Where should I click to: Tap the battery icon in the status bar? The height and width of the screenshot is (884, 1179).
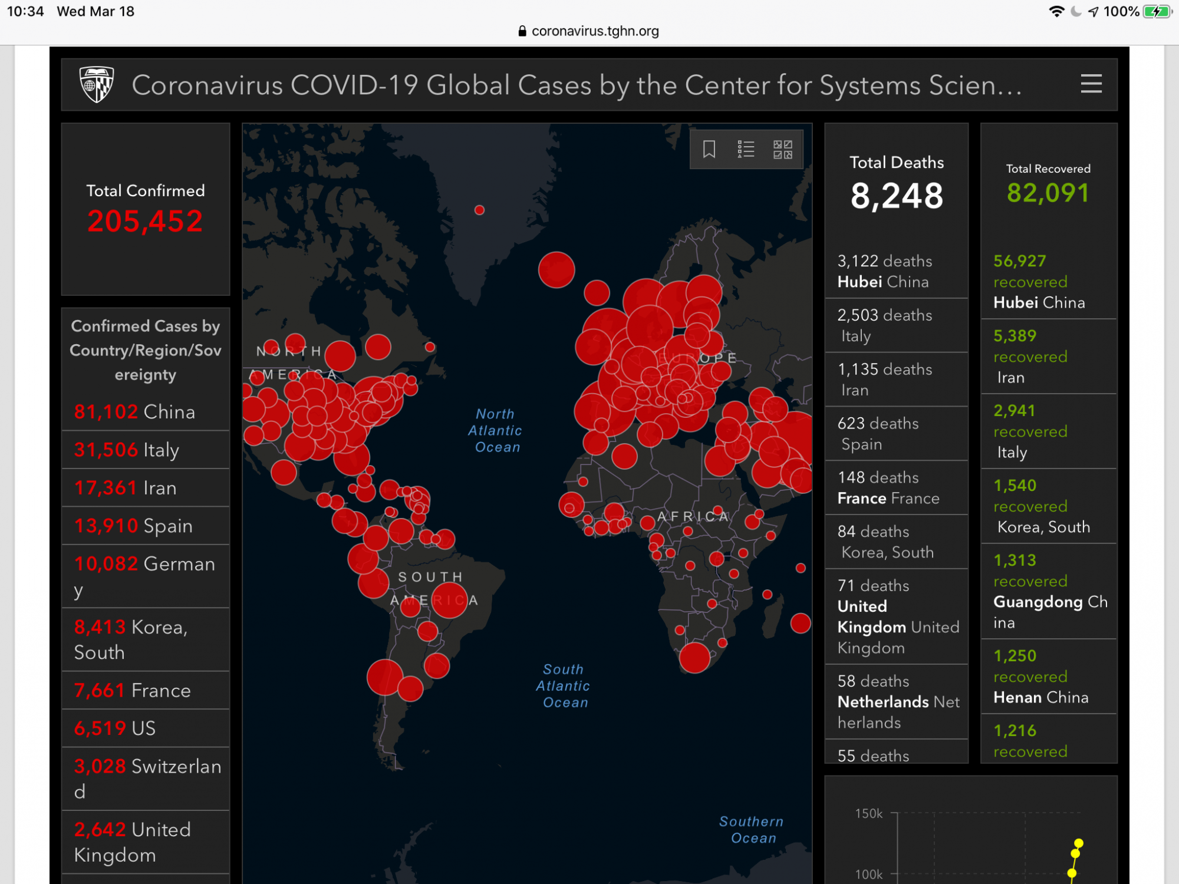point(1157,11)
